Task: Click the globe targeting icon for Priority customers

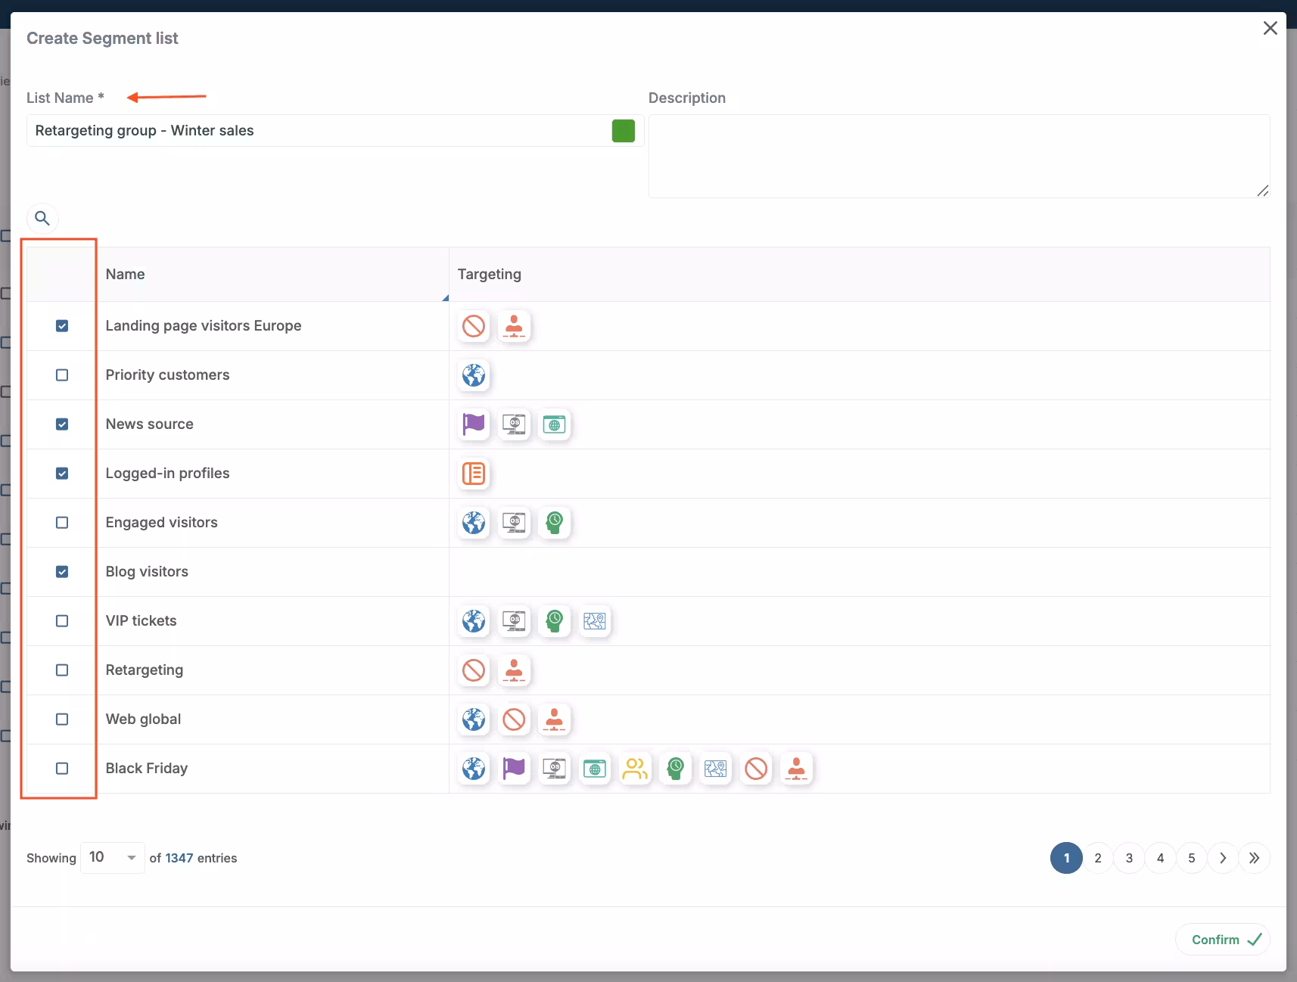Action: [x=474, y=375]
